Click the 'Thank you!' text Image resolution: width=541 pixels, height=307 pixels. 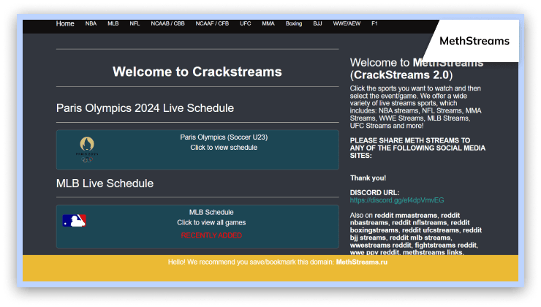[x=368, y=178]
